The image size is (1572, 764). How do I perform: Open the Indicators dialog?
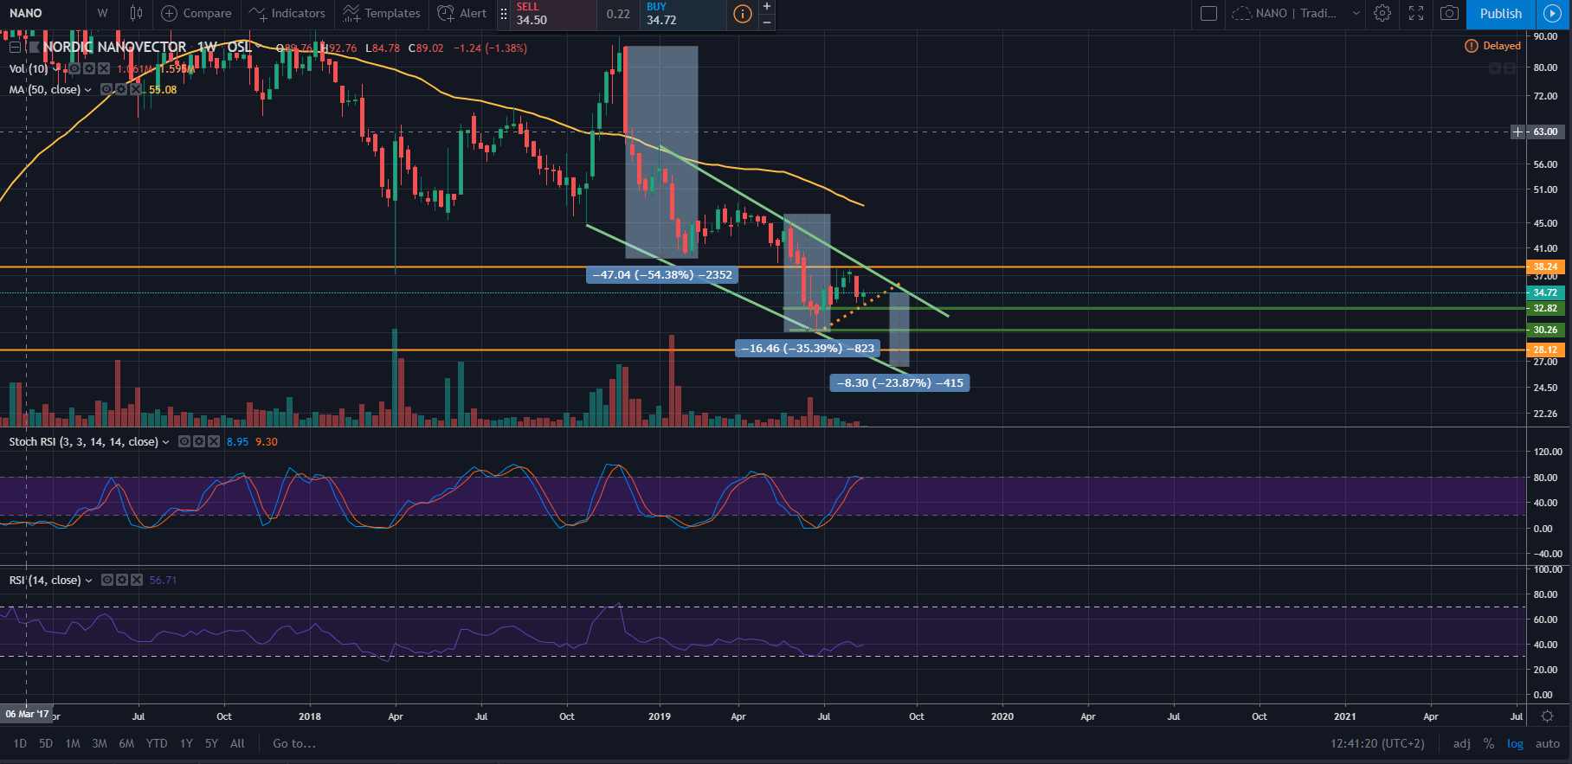pyautogui.click(x=287, y=13)
